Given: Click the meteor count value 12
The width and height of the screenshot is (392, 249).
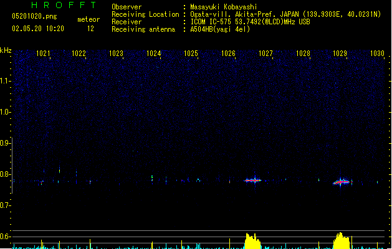Looking at the screenshot, I should pyautogui.click(x=90, y=29).
